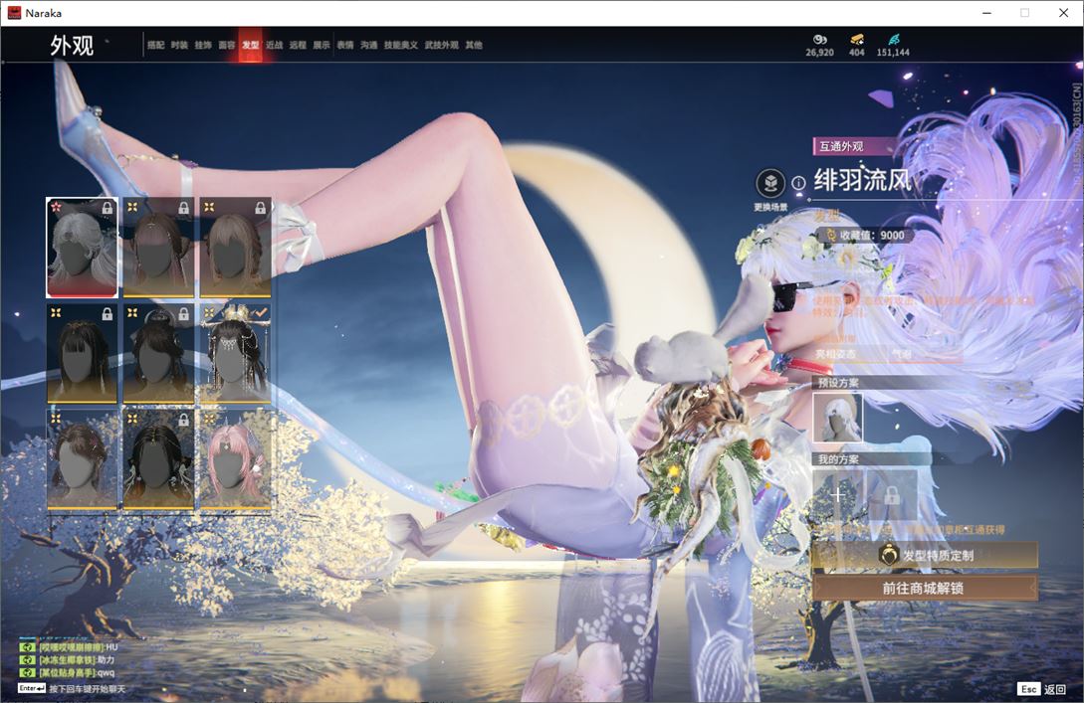Click the 前往商城解锁 button

coord(925,588)
